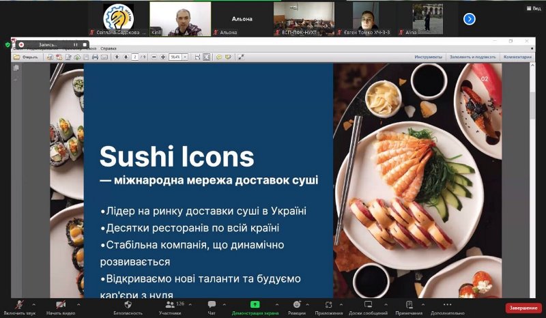Click the Create PDF toolbar icon
546x318 pixels.
tap(50, 57)
